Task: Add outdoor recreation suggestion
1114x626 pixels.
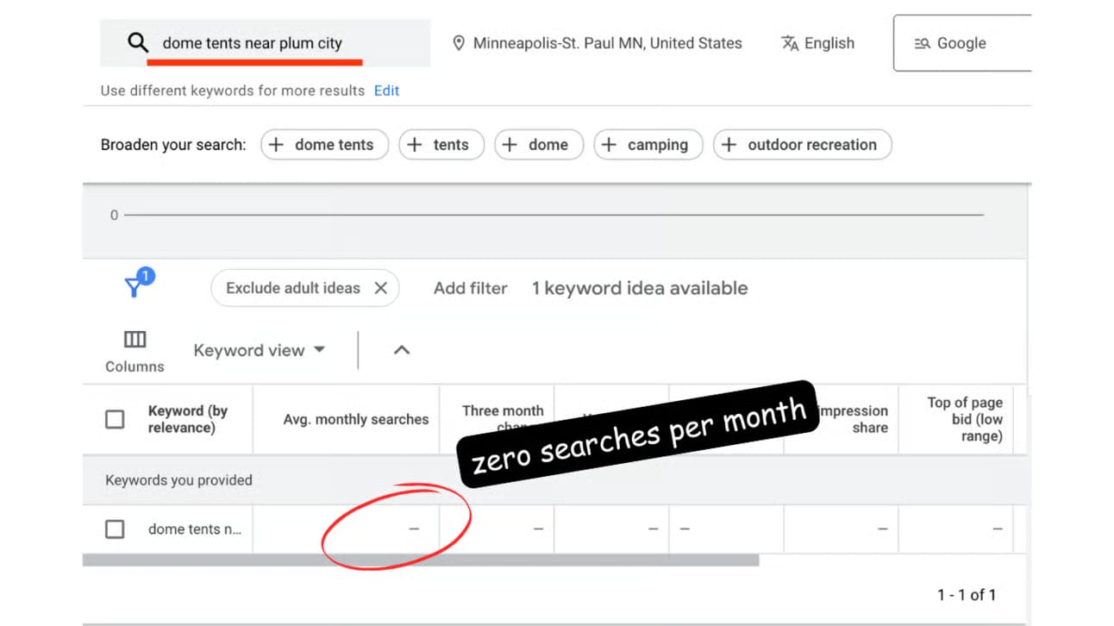Action: click(x=803, y=145)
